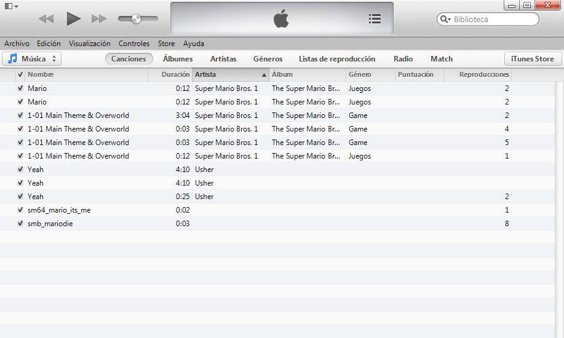Sort by the Género column header

pyautogui.click(x=370, y=74)
